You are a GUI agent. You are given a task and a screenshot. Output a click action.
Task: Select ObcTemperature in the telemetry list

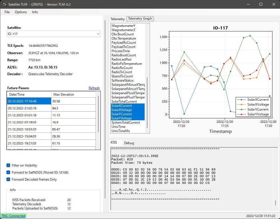(124, 38)
